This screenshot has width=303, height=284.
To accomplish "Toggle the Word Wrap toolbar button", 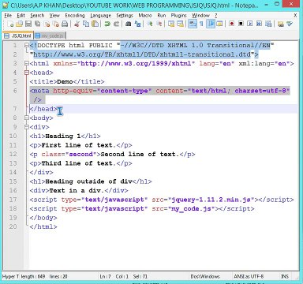I will click(193, 24).
